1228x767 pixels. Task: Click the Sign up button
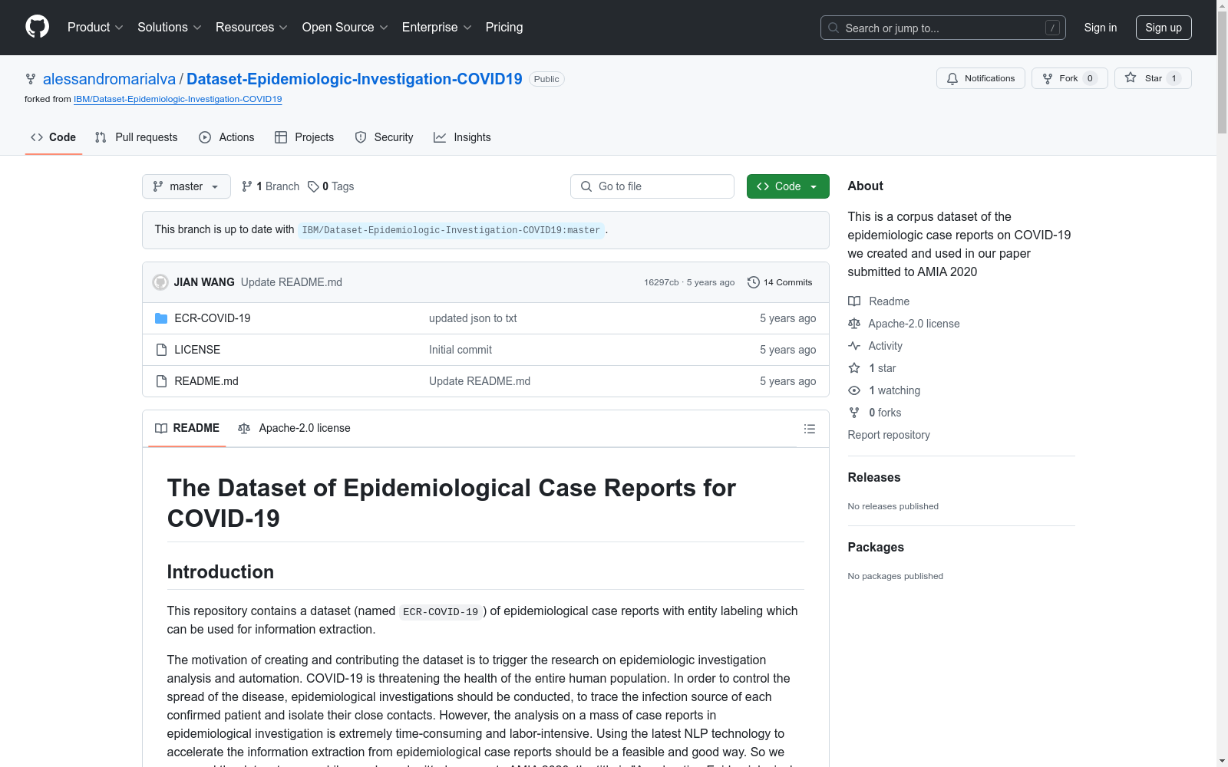pos(1164,28)
